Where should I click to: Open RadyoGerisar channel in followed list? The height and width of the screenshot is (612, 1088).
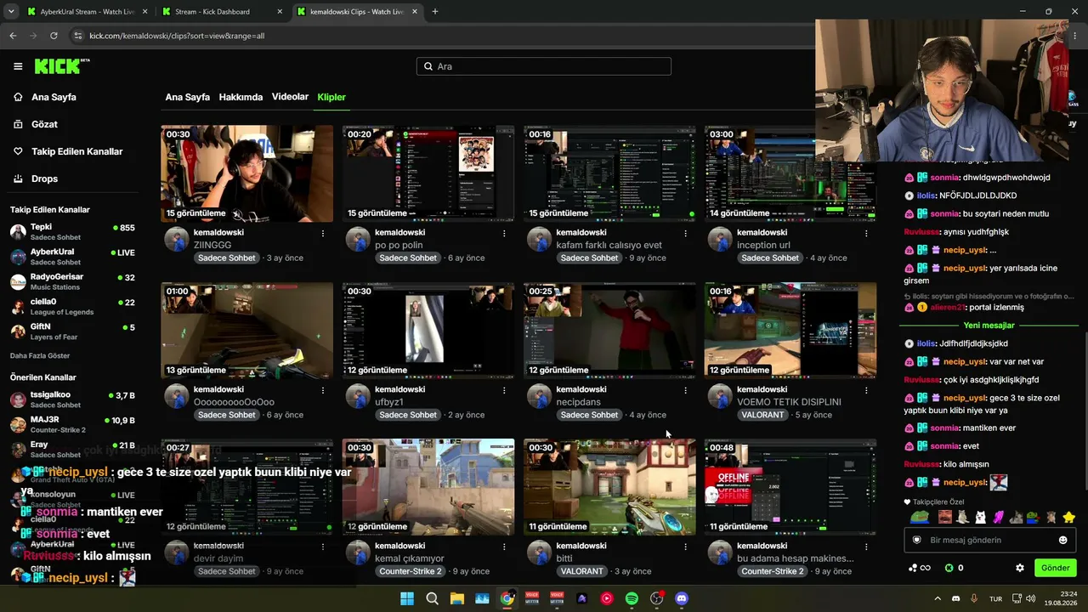click(72, 281)
